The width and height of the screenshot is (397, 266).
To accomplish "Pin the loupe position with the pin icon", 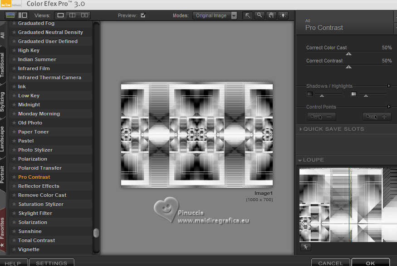I will (x=305, y=247).
